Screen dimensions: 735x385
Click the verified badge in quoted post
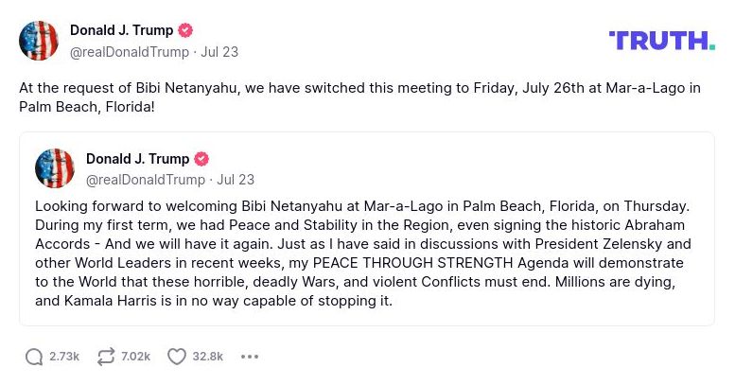coord(202,159)
